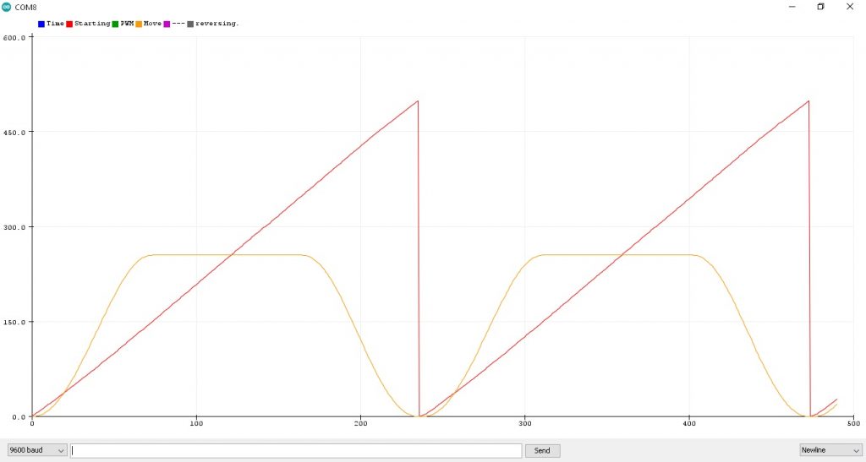Viewport: 866px width, 462px height.
Task: Click the 600.0 Y-axis label
Action: click(14, 37)
